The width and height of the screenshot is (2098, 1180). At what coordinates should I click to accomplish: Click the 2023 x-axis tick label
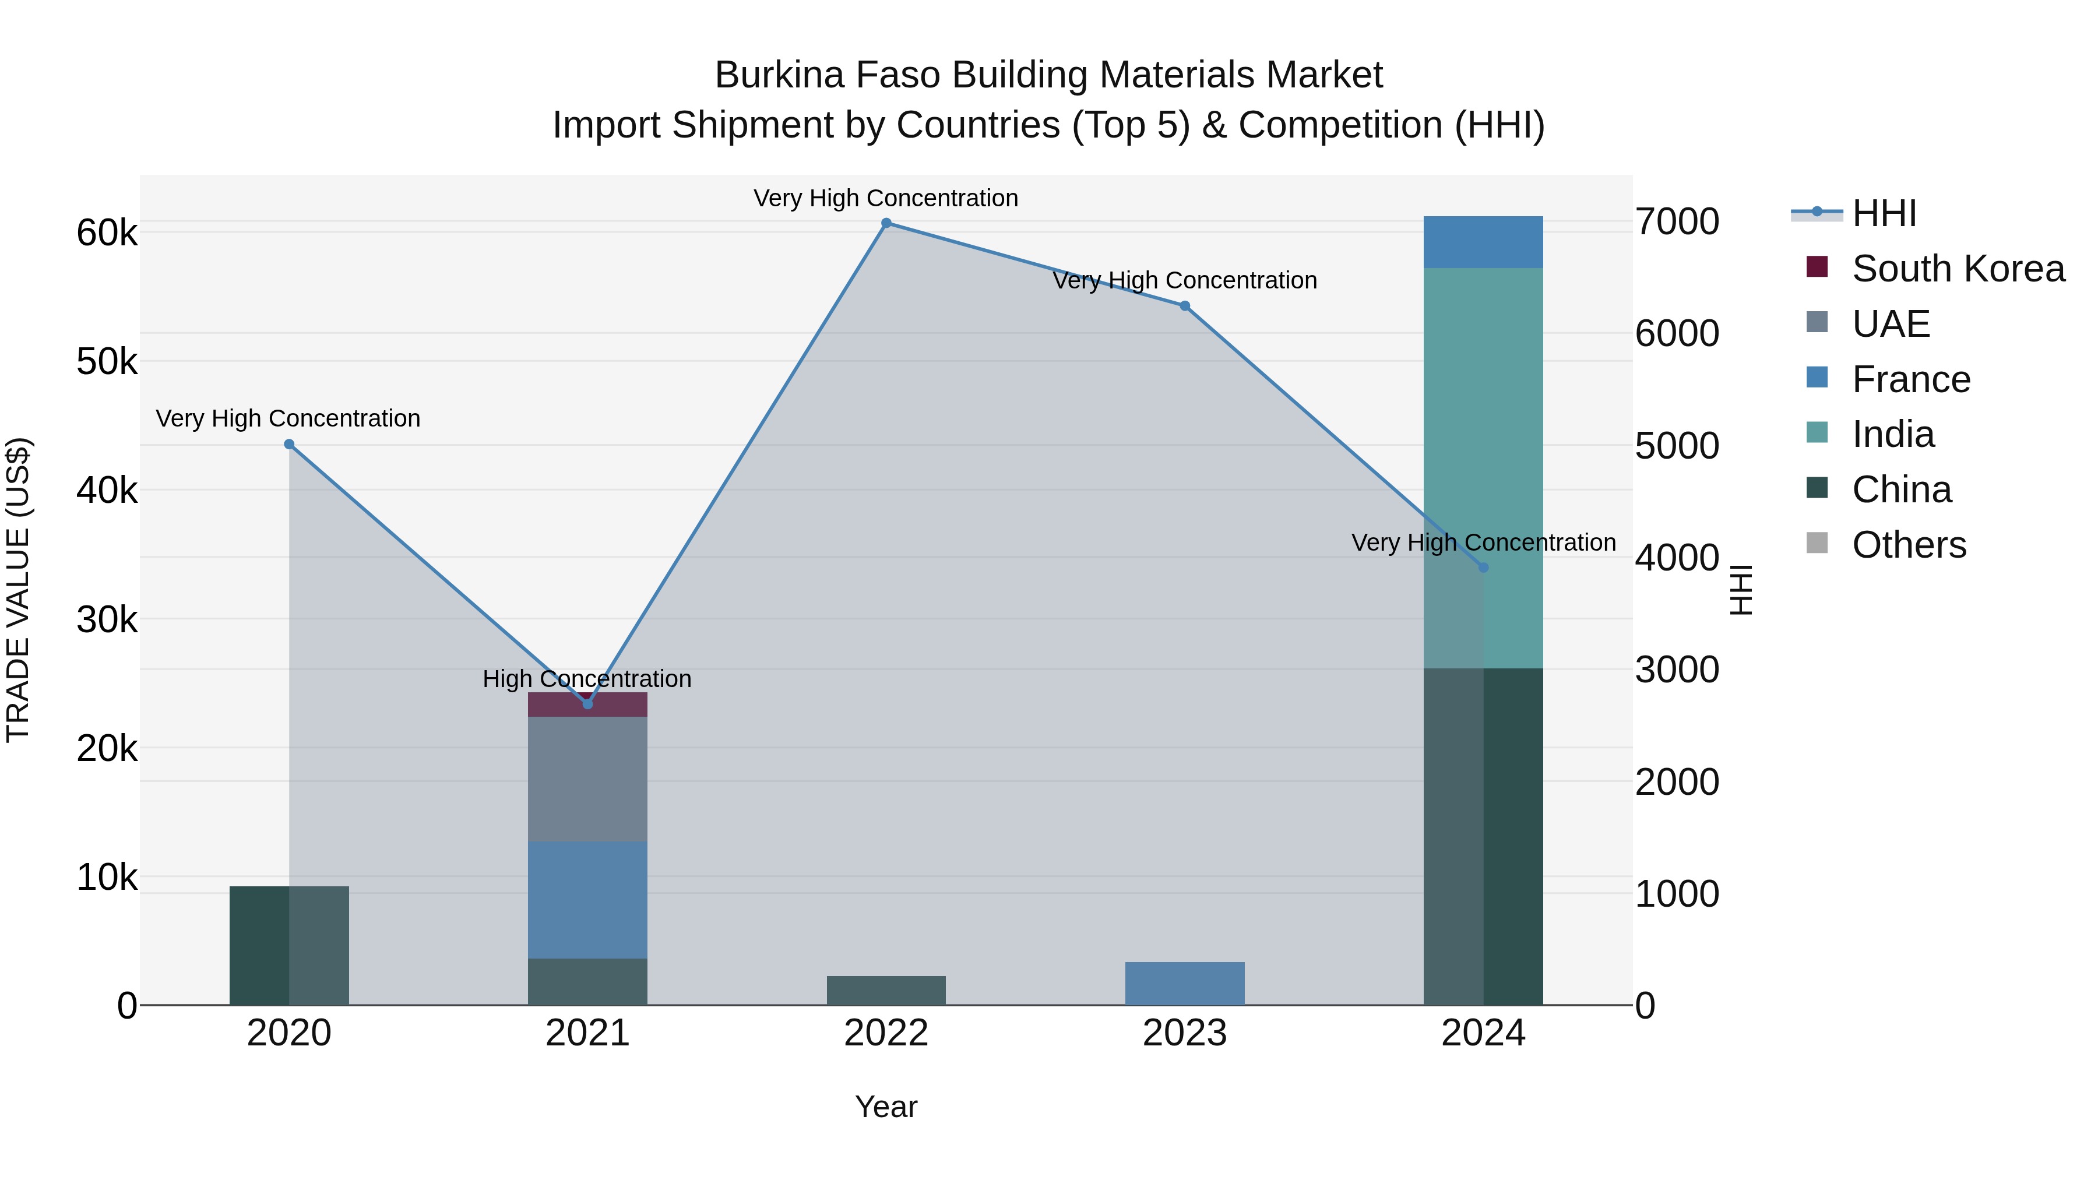pos(1185,1033)
